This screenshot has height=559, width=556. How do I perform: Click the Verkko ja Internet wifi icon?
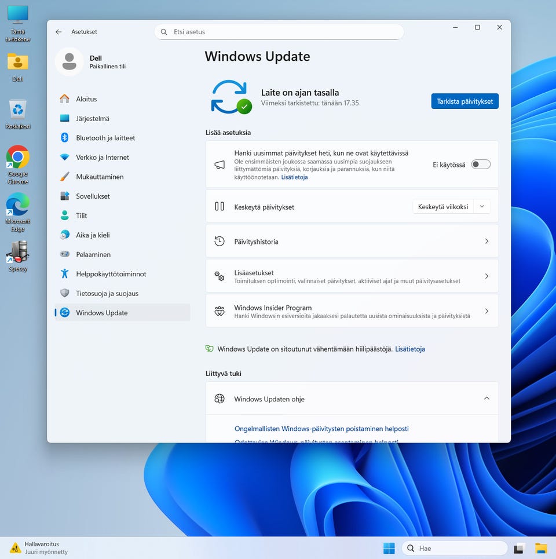point(65,158)
